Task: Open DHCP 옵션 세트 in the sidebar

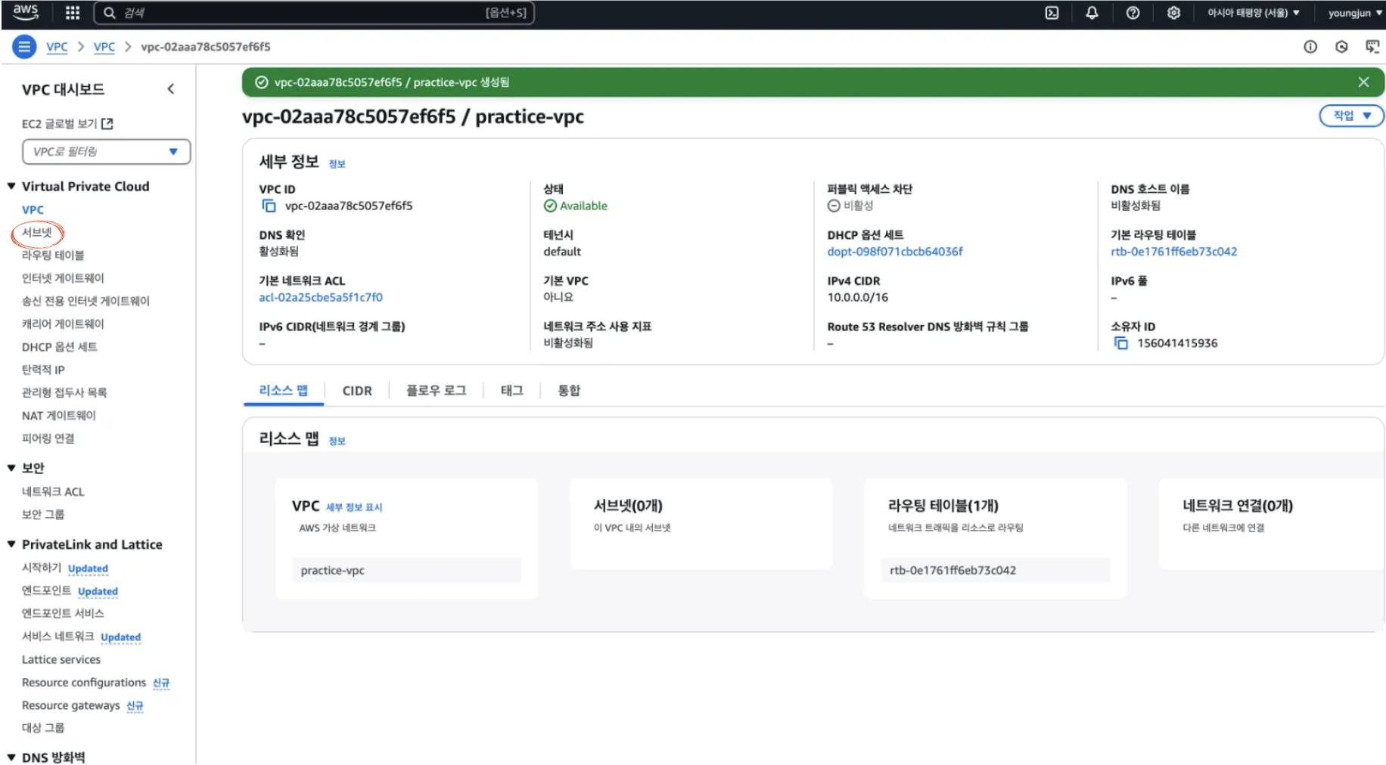Action: pos(59,347)
